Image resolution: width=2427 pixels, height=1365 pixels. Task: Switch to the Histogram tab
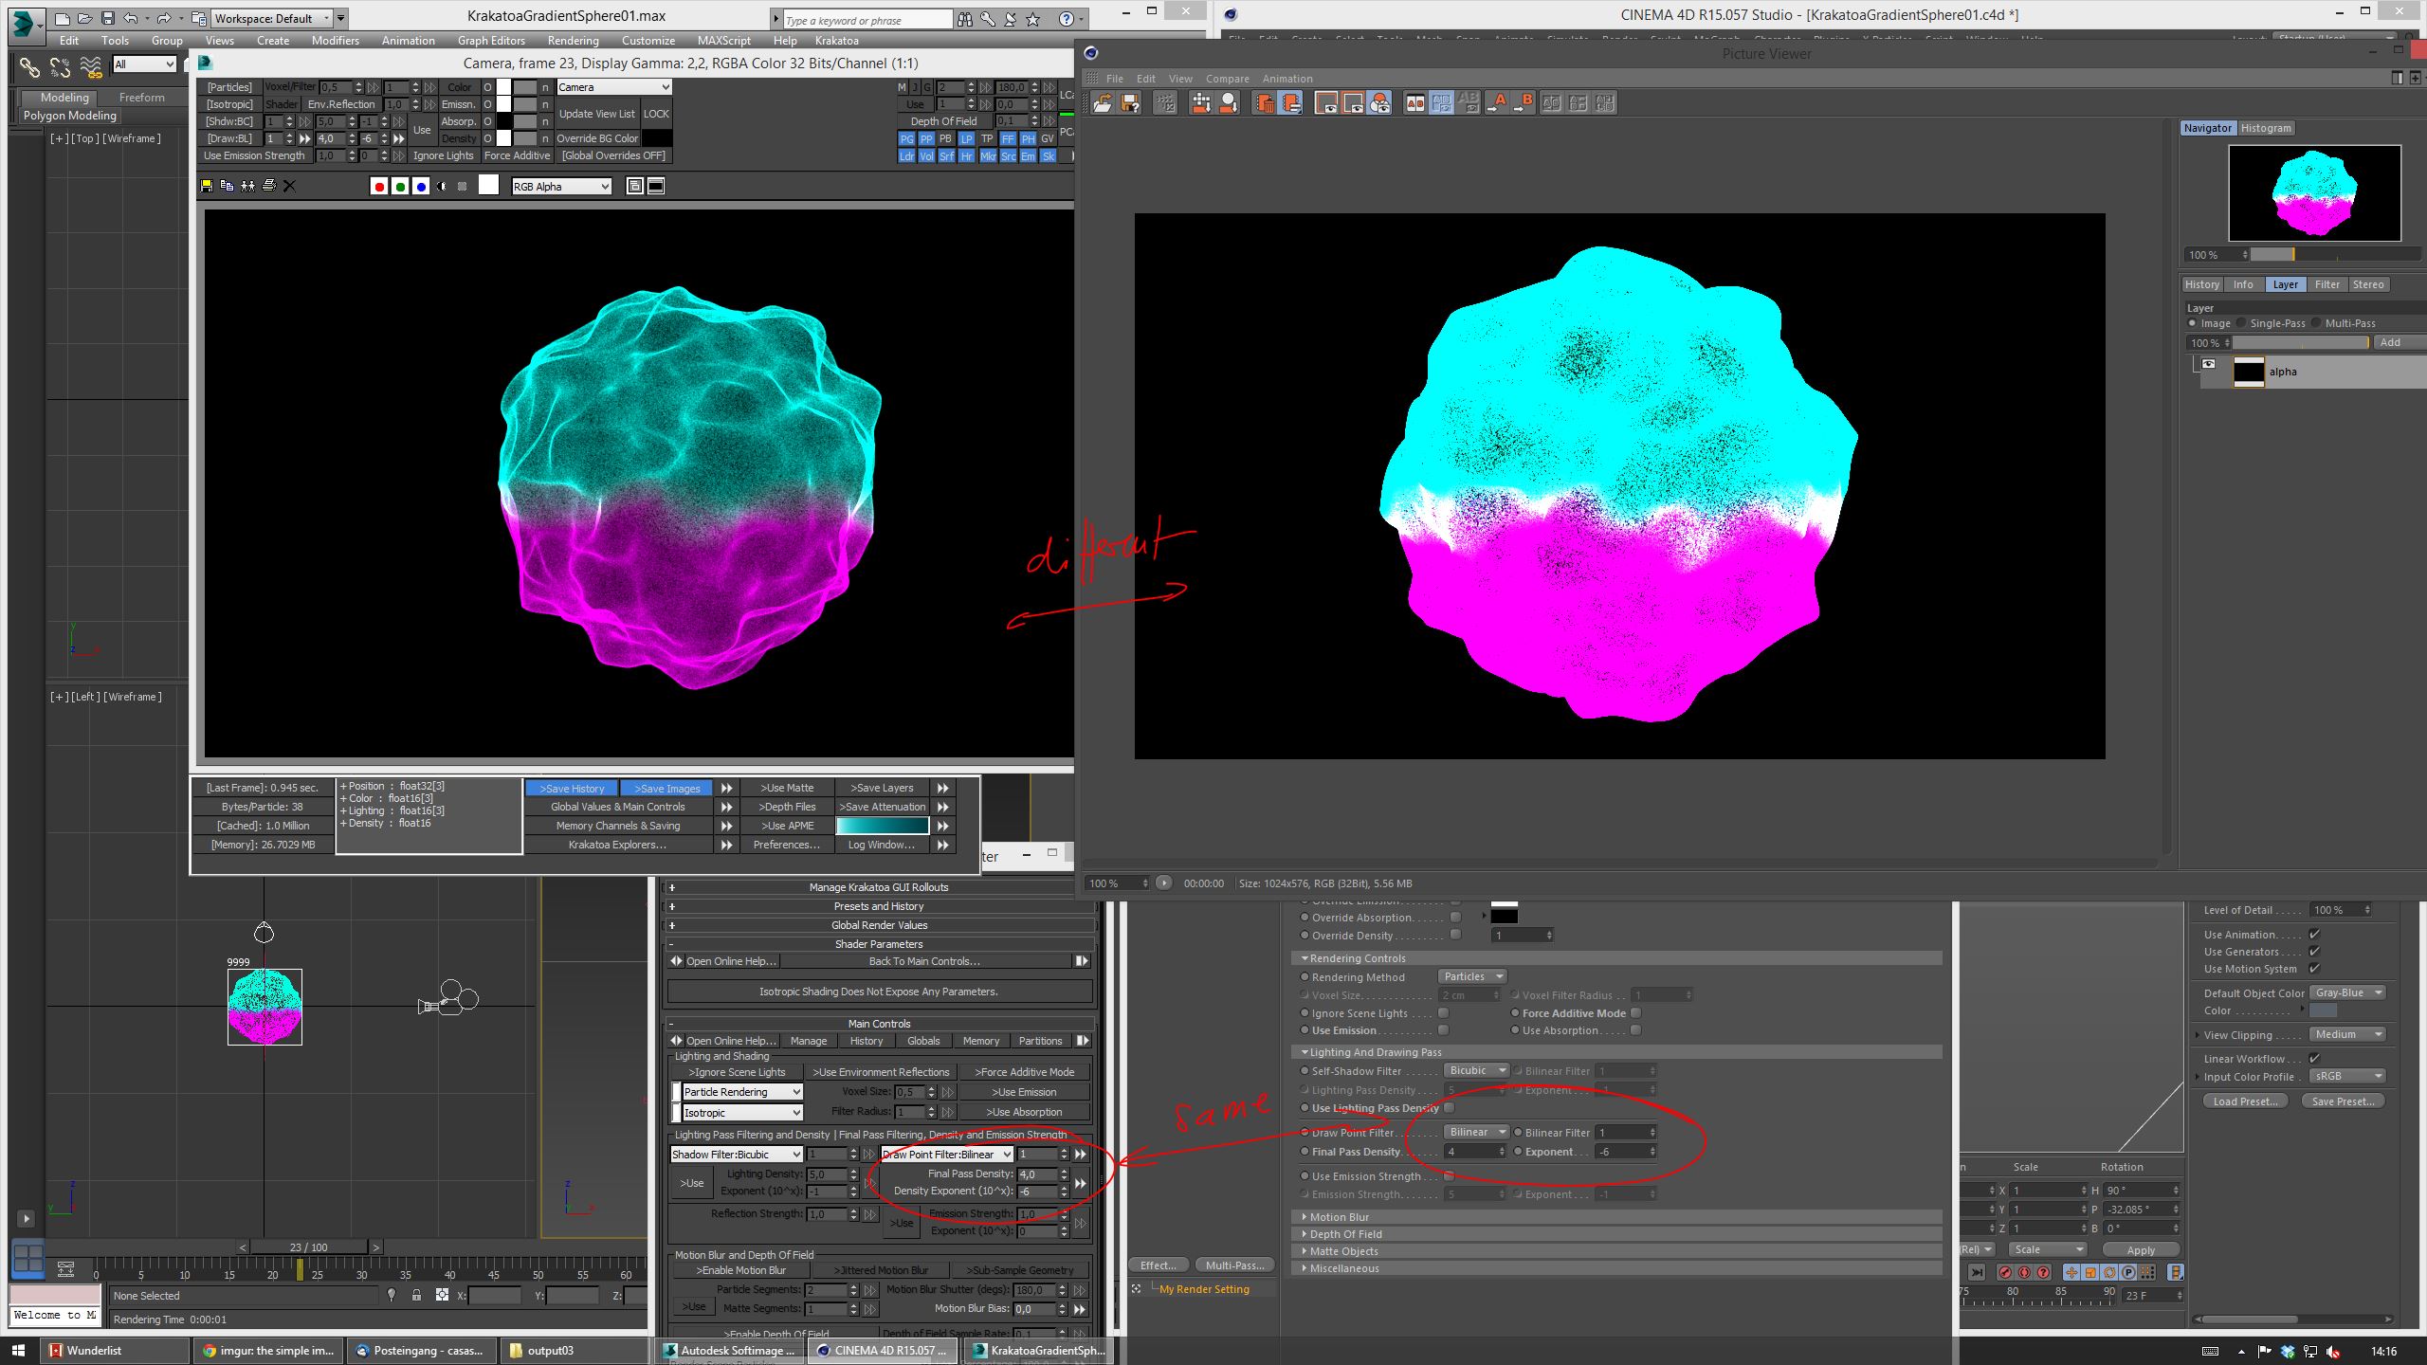(x=2265, y=128)
